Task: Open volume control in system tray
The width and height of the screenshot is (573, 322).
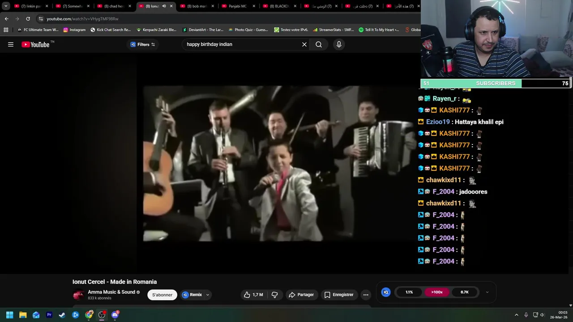Action: pos(542,315)
